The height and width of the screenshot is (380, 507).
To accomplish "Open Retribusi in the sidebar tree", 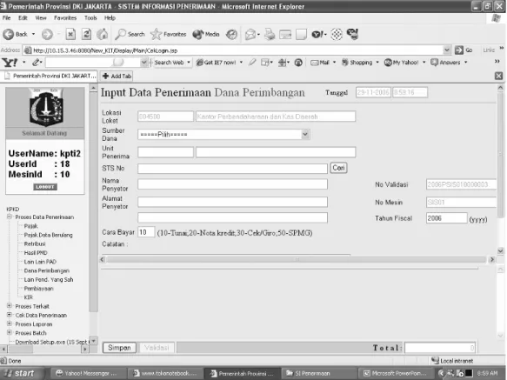I will click(x=35, y=243).
